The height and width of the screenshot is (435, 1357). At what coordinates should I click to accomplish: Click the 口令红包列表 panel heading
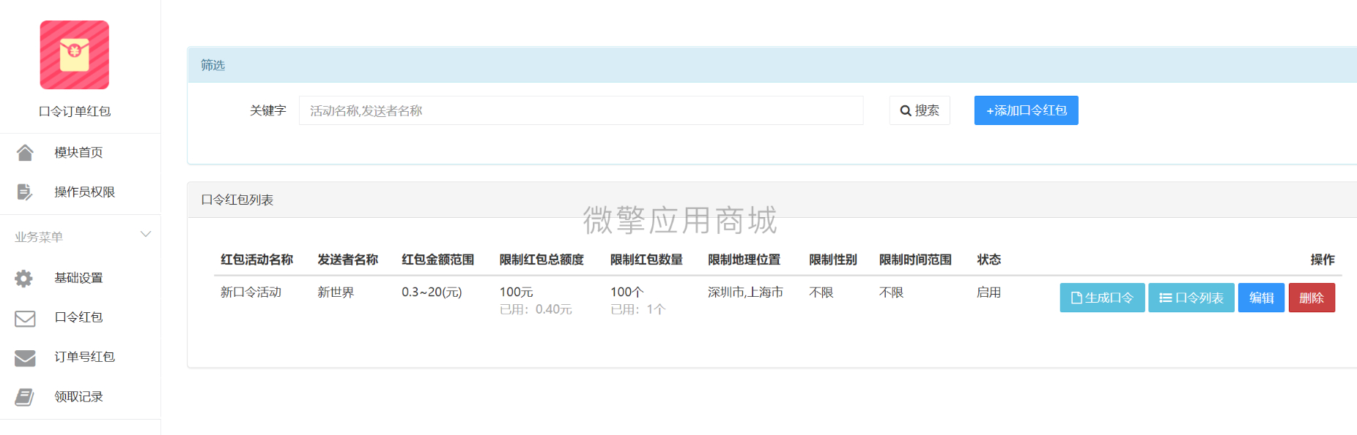click(x=237, y=200)
